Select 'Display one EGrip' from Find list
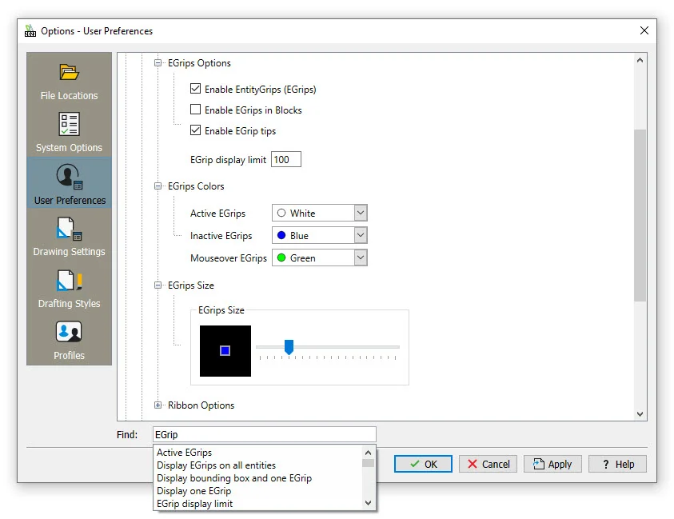Image resolution: width=674 pixels, height=519 pixels. [x=193, y=491]
